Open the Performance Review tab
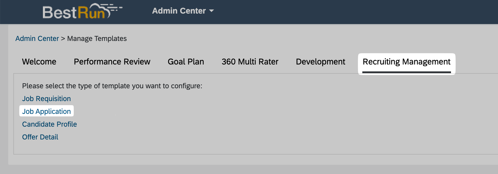The image size is (498, 174). [x=112, y=62]
